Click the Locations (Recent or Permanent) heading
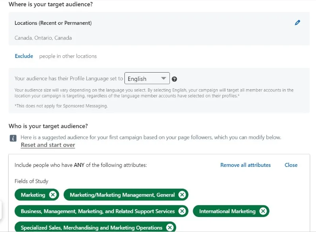 pyautogui.click(x=53, y=23)
